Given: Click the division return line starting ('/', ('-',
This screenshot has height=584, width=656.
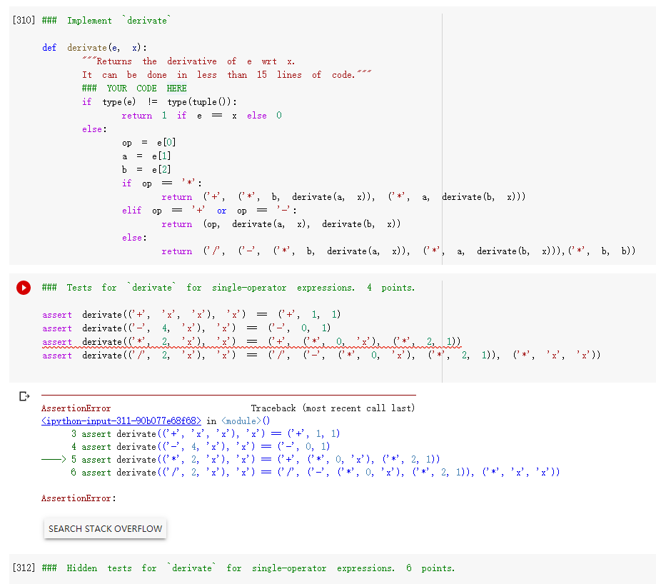Looking at the screenshot, I should coord(399,251).
